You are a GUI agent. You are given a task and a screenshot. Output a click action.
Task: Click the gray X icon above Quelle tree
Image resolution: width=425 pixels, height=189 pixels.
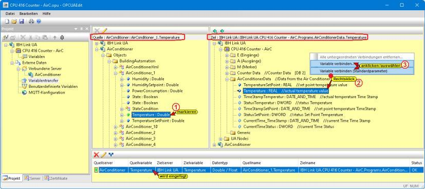click(x=97, y=31)
